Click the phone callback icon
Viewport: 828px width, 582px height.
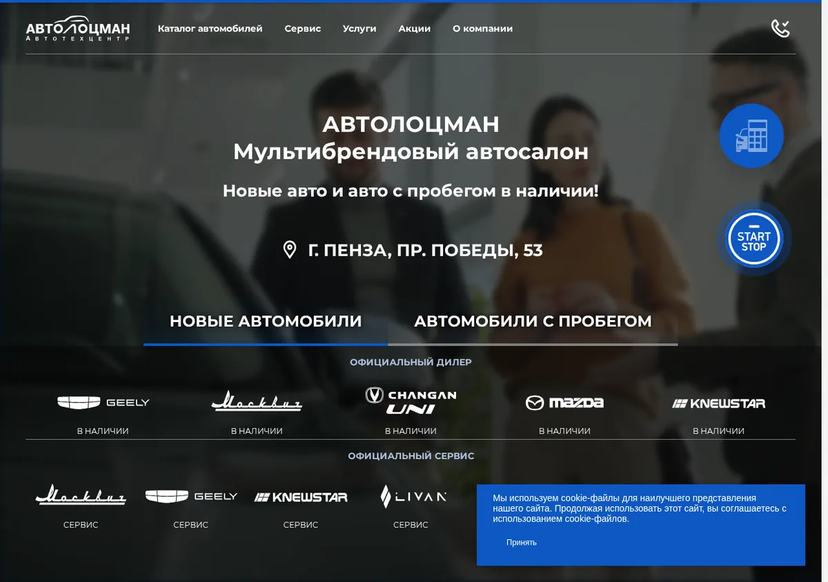point(780,28)
